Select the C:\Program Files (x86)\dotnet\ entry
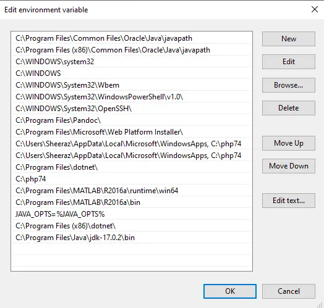The height and width of the screenshot is (308, 324). 132,226
